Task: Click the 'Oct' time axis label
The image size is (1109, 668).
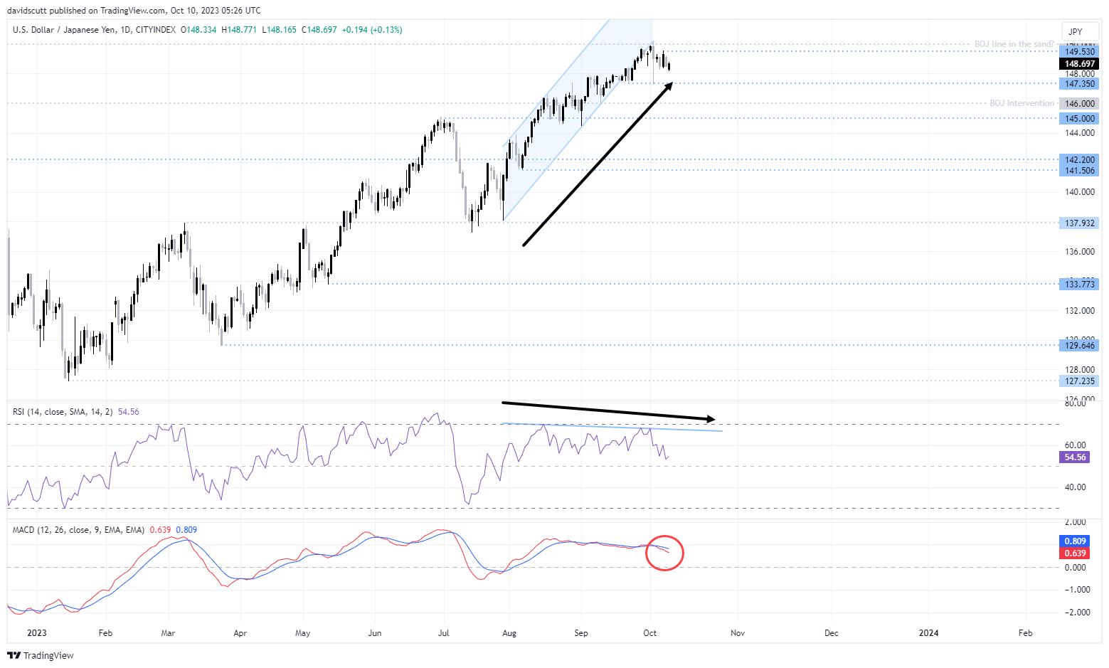Action: click(x=649, y=633)
